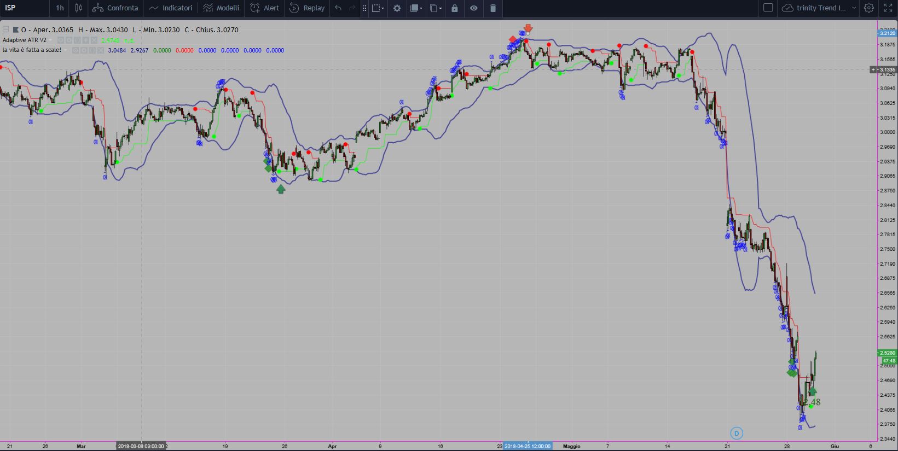898x451 pixels.
Task: Click the 3.0000 price scale value
Action: pos(887,132)
